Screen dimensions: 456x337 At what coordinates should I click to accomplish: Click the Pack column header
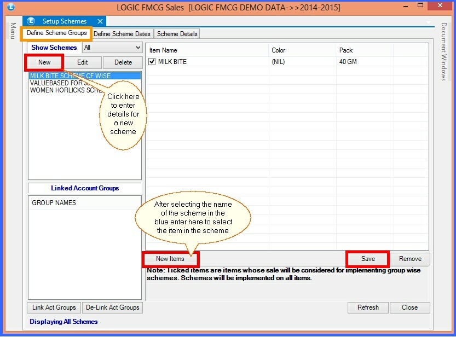tap(365, 50)
